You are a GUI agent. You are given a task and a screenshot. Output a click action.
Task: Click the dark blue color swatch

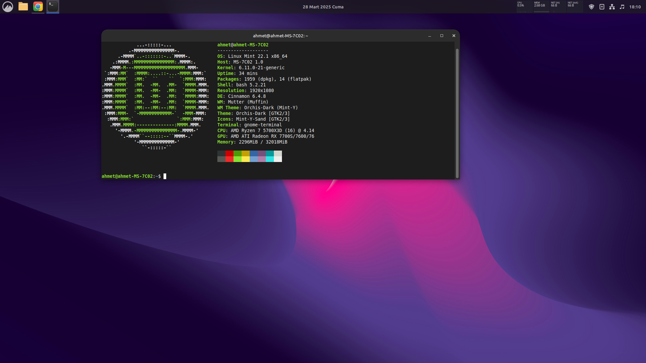[x=254, y=154]
